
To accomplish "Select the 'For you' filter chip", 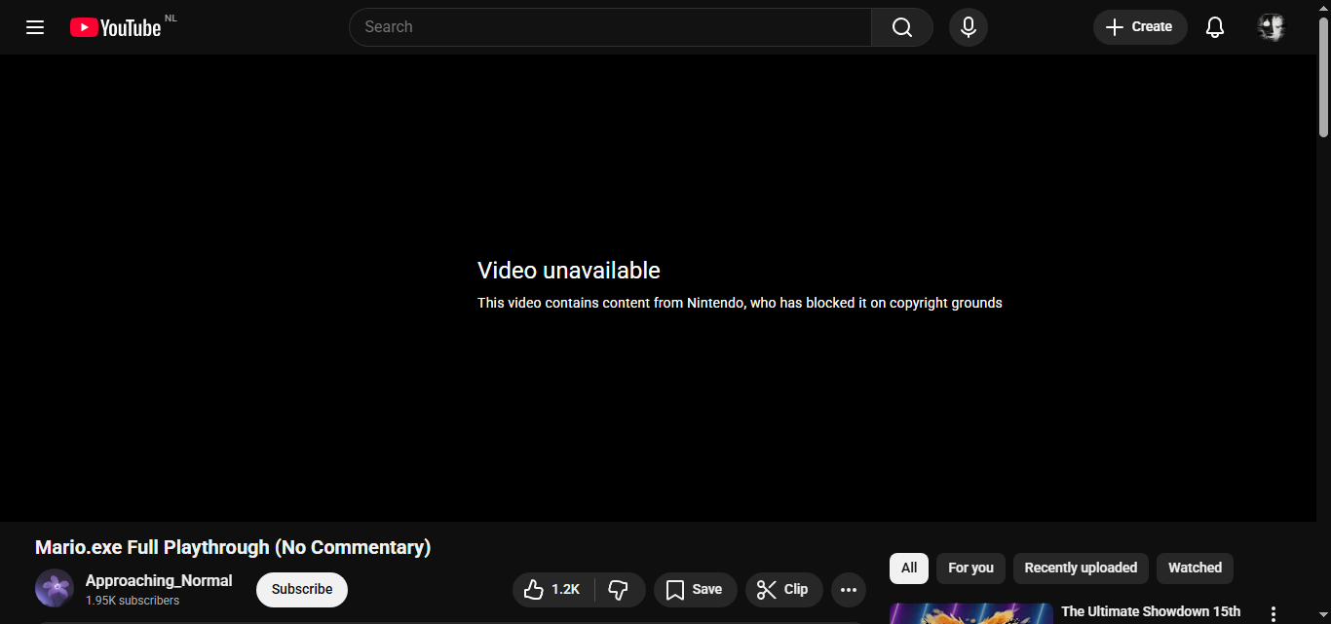I will coord(970,569).
